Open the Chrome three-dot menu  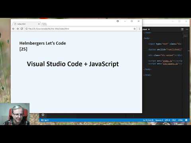139,29
